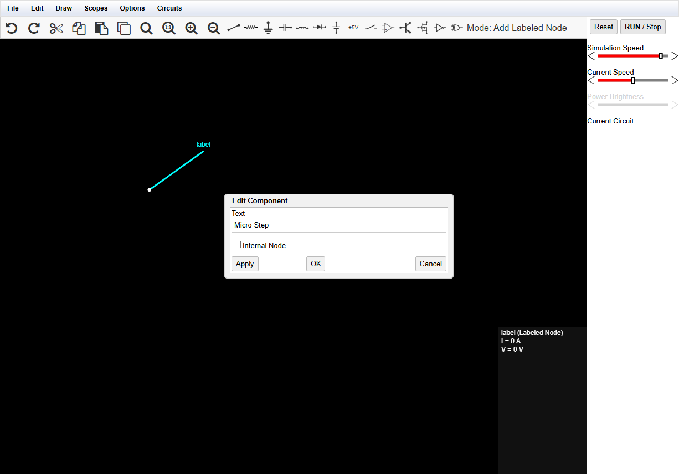The height and width of the screenshot is (474, 679).
Task: Click the Undo icon in toolbar
Action: (12, 28)
